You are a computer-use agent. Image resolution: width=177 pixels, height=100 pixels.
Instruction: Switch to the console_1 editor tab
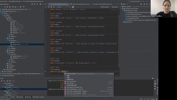coord(103,4)
